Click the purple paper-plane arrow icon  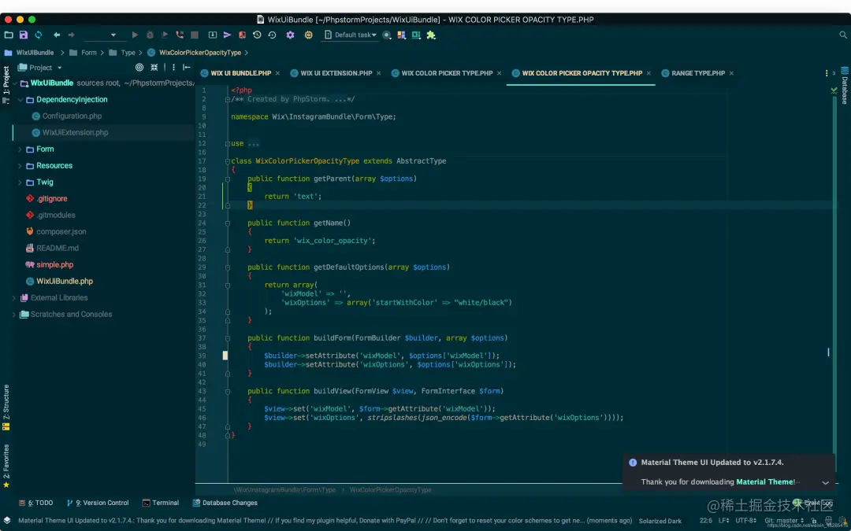(x=228, y=35)
